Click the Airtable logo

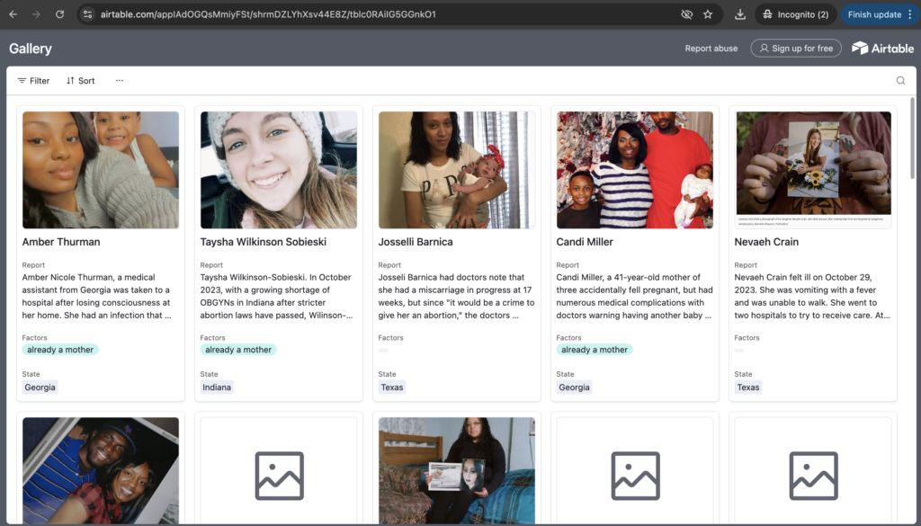pos(882,49)
